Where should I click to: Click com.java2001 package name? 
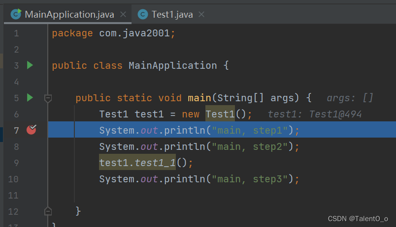134,33
